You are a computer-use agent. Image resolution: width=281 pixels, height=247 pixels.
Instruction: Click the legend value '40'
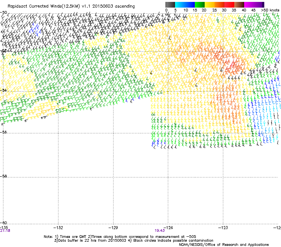pyautogui.click(x=244, y=10)
